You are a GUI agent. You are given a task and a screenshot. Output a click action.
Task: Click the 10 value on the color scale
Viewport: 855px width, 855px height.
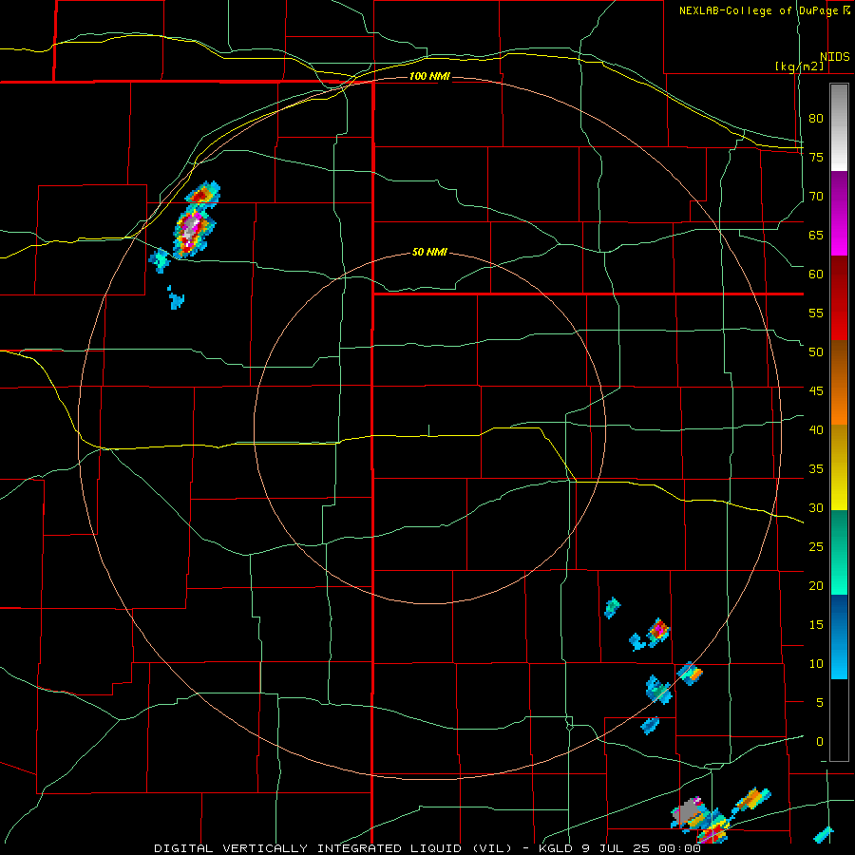pos(816,664)
